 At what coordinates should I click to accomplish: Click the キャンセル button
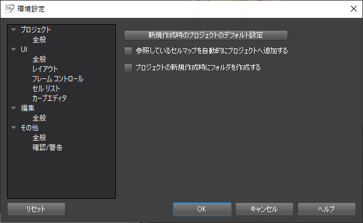tap(264, 209)
